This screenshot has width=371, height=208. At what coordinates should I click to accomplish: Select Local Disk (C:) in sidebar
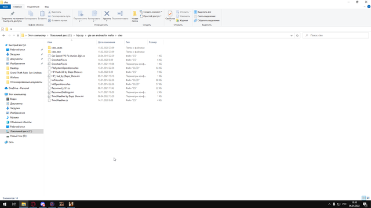(21, 131)
